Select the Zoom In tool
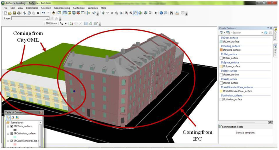This screenshot has width=279, height=150. (x=126, y=13)
